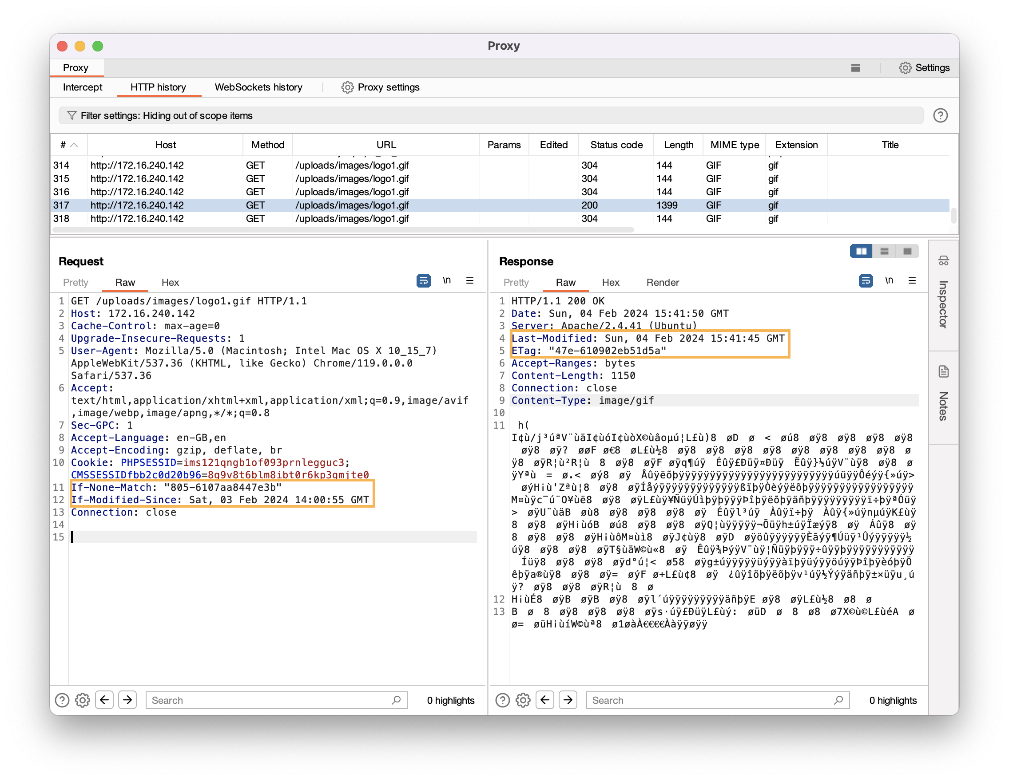1009x781 pixels.
Task: Switch Request view to Pretty
Action: (x=75, y=283)
